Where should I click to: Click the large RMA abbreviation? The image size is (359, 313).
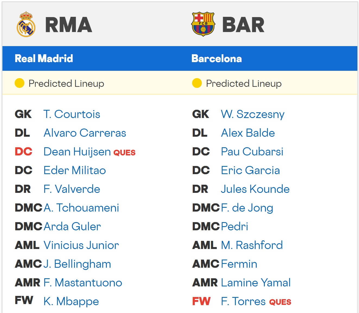tap(68, 25)
